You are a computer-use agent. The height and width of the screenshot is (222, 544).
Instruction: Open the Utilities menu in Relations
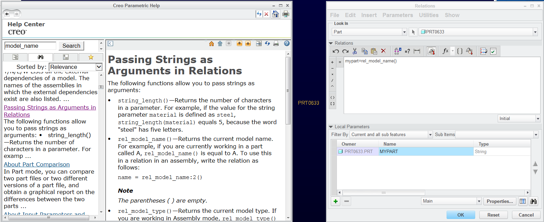click(x=429, y=15)
